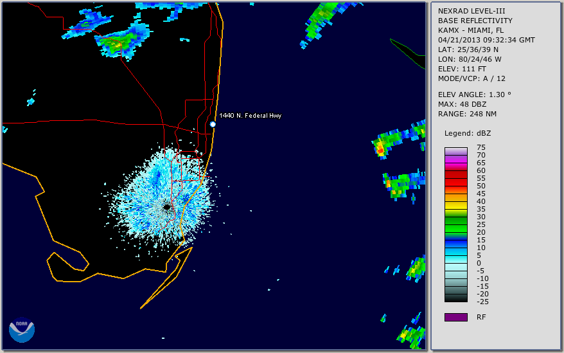Click the purple RF legend swatch

[x=455, y=317]
